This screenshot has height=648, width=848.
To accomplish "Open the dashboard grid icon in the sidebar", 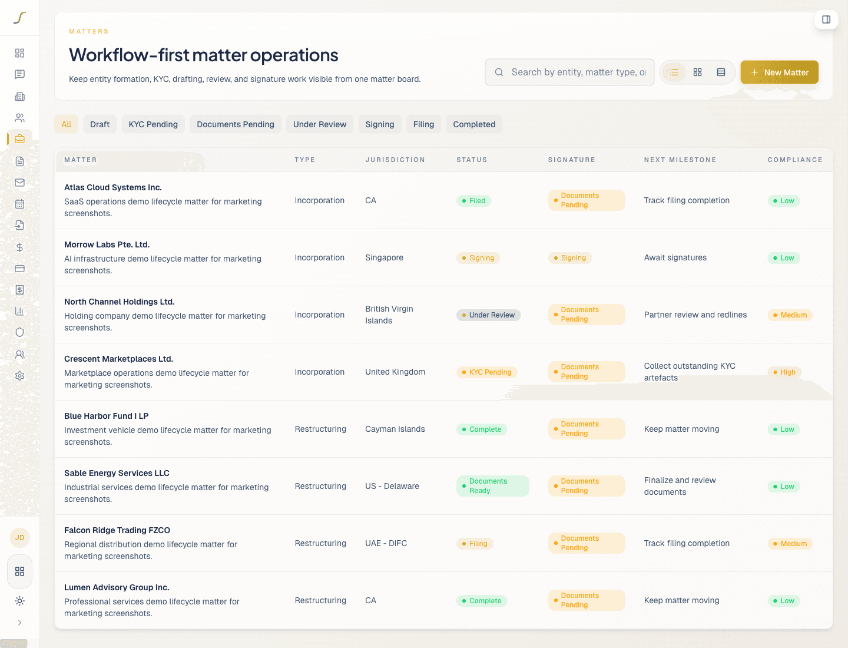I will click(19, 53).
